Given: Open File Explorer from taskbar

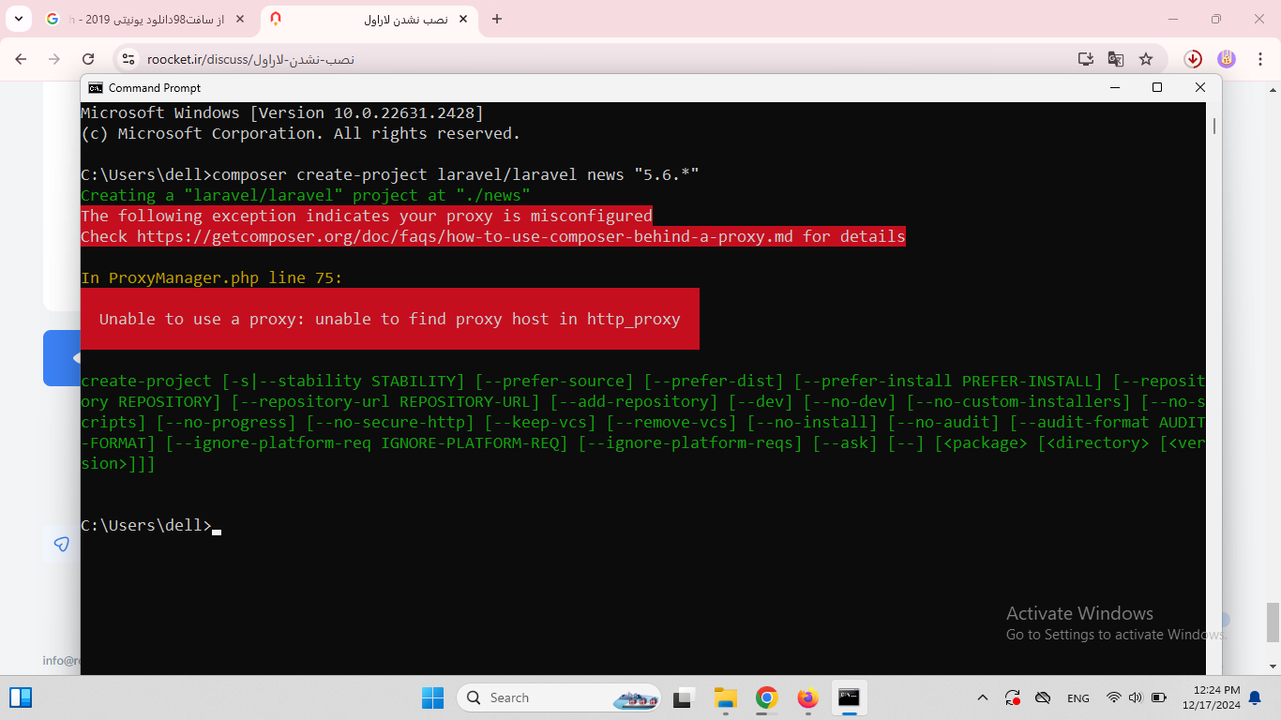Looking at the screenshot, I should 725,697.
